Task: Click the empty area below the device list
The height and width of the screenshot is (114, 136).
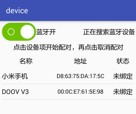Action: point(68,107)
